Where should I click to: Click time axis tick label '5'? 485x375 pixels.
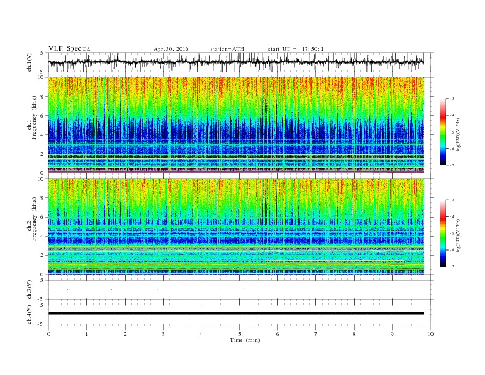[x=239, y=334]
